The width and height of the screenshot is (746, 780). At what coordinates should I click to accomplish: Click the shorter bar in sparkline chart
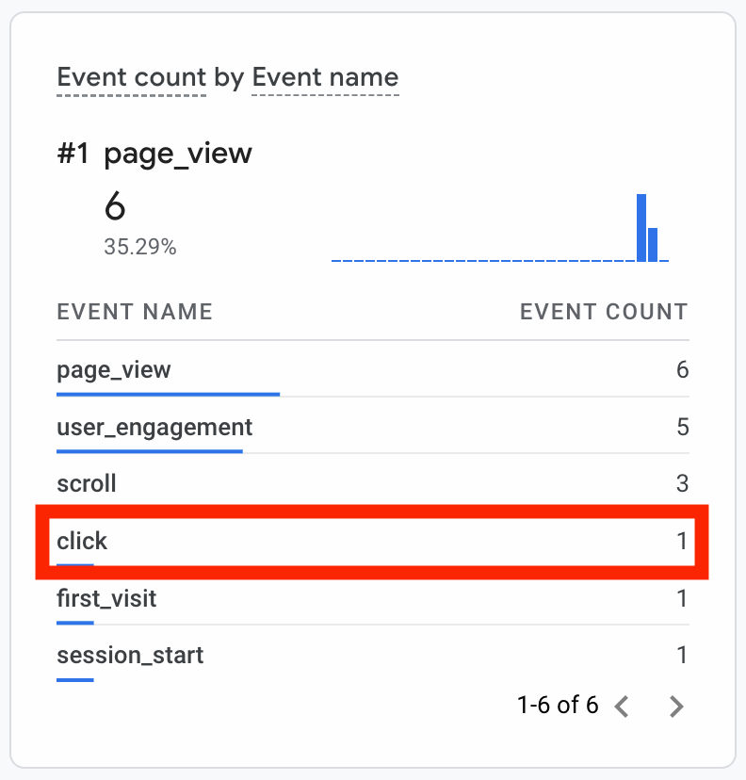coord(653,244)
